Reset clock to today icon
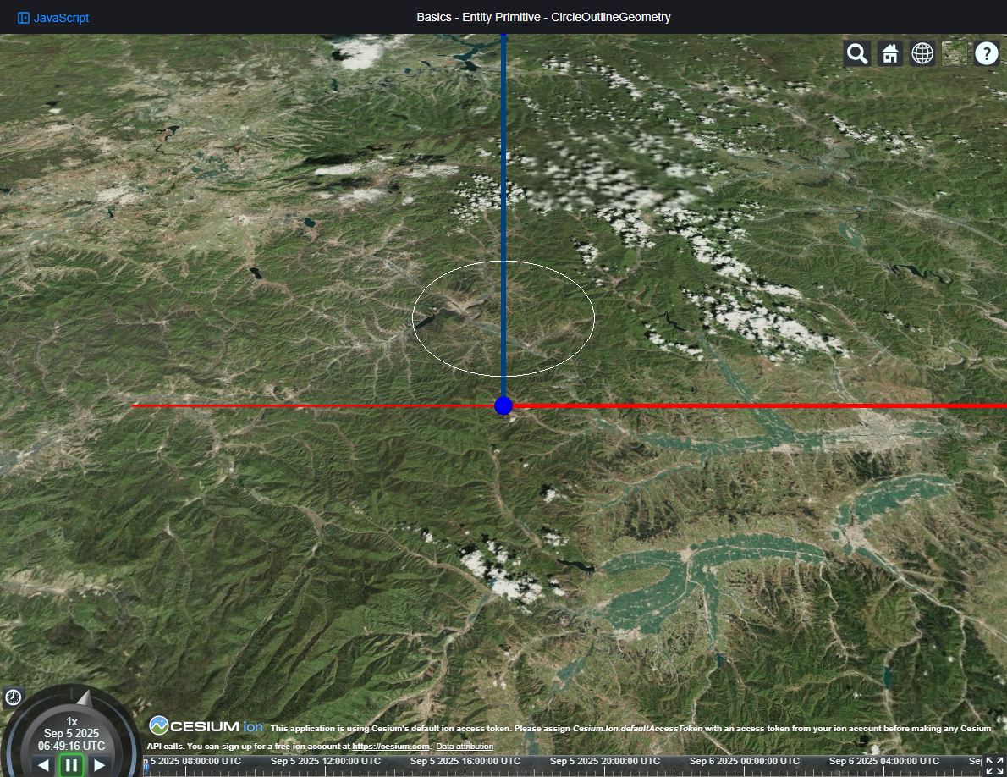 (x=14, y=697)
